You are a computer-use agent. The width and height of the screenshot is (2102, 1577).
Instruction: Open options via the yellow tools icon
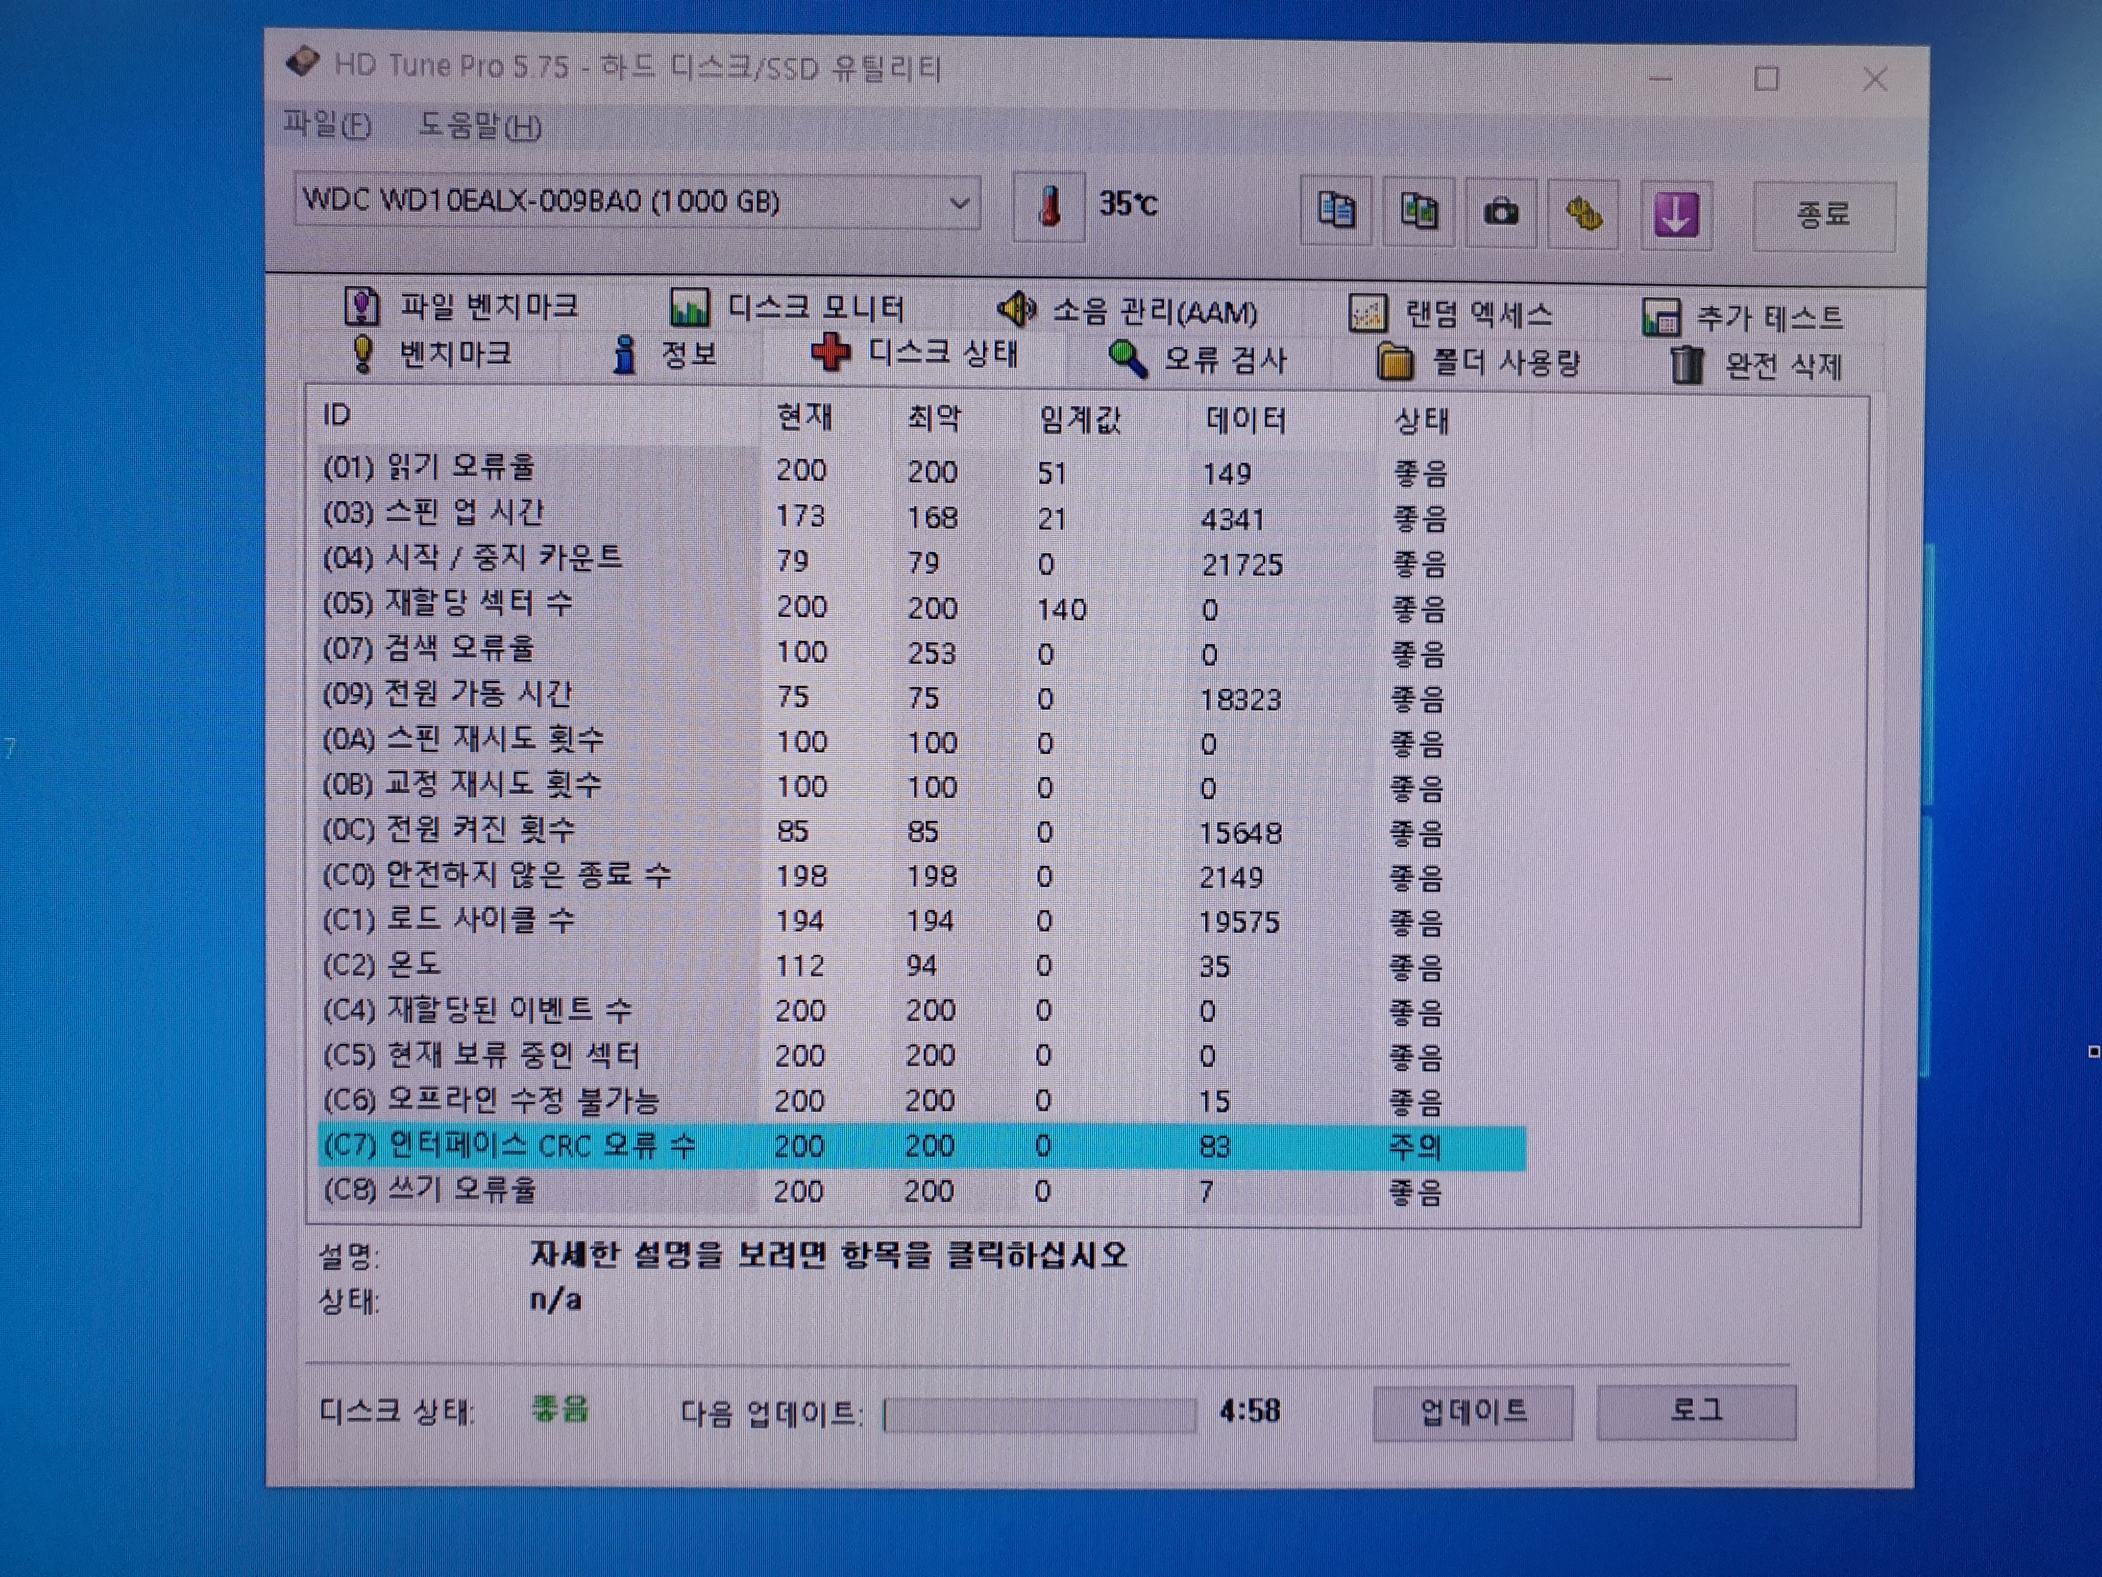tap(1582, 214)
